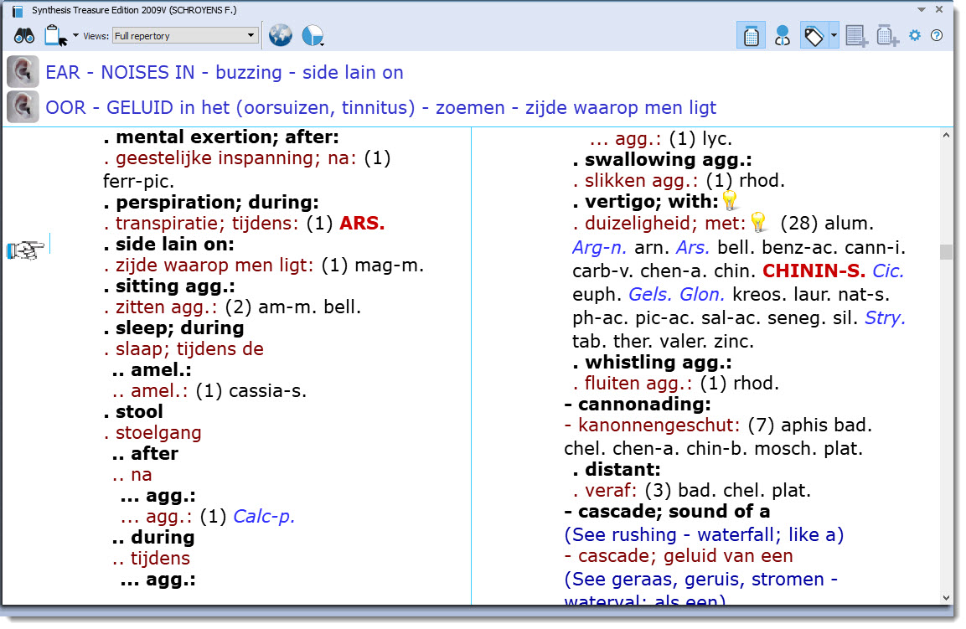Follow '(See rushing - waterfall; like a)' link
The image size is (966, 629).
coord(704,534)
